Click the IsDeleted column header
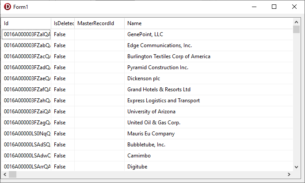305x183 pixels. point(63,23)
